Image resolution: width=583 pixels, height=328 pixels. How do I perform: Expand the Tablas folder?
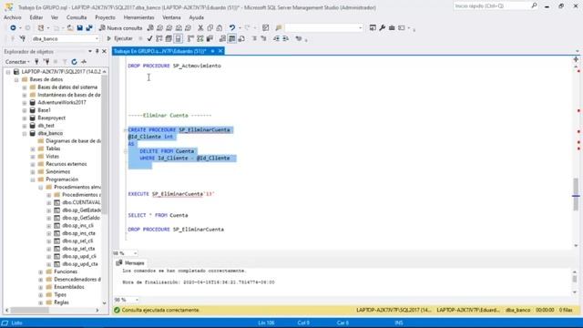point(33,149)
